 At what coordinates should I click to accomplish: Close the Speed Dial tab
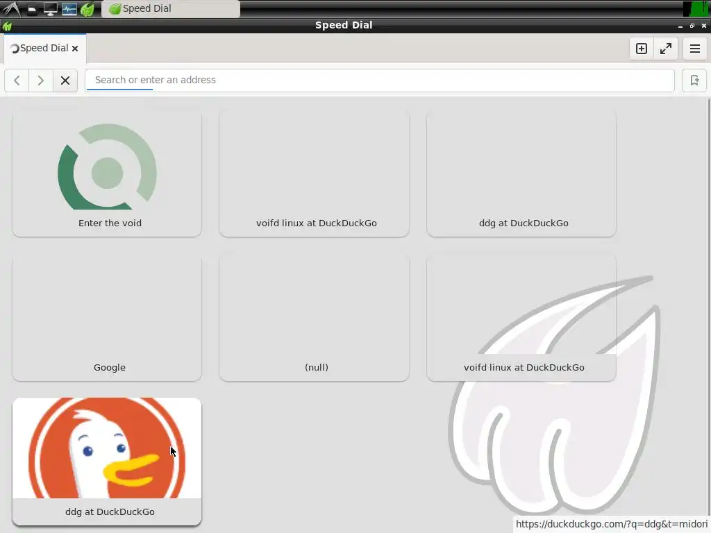coord(75,49)
